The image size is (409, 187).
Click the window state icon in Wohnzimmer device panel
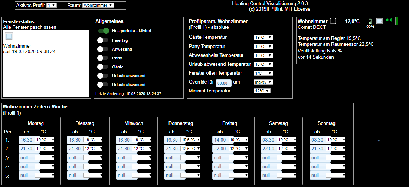379,21
